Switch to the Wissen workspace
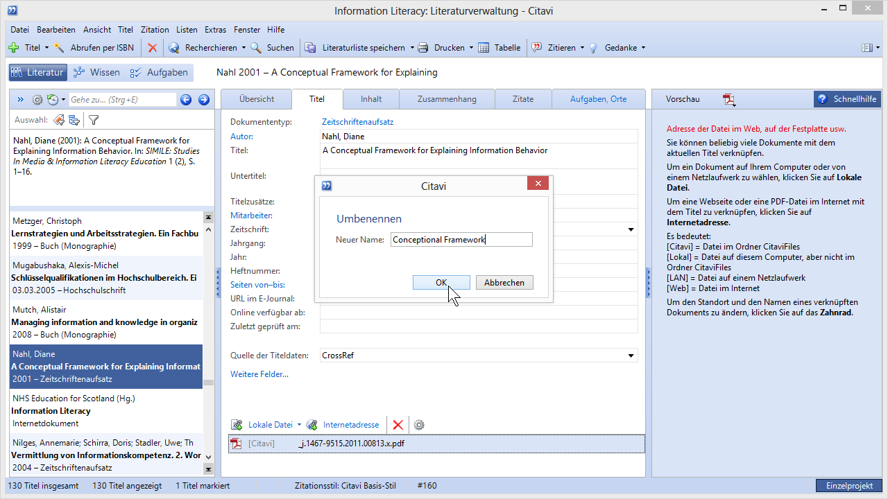Image resolution: width=888 pixels, height=499 pixels. (96, 72)
